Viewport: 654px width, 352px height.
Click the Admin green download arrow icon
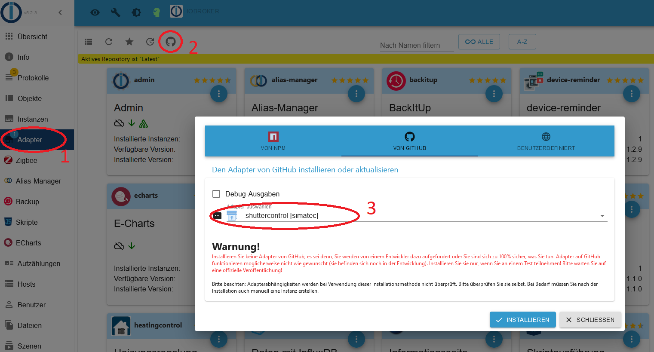click(x=132, y=123)
